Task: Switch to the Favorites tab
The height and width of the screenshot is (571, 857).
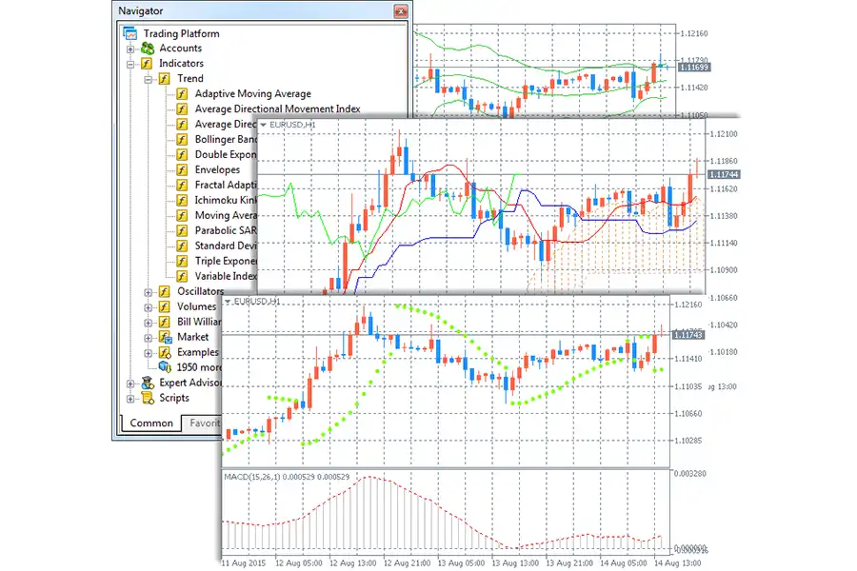Action: pos(204,423)
